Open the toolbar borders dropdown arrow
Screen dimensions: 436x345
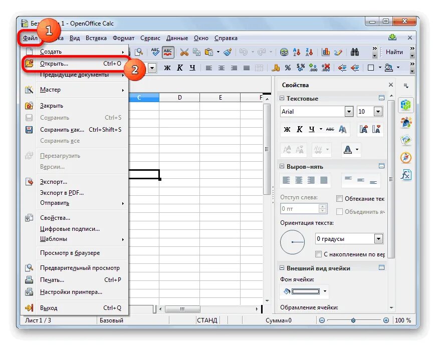point(380,68)
